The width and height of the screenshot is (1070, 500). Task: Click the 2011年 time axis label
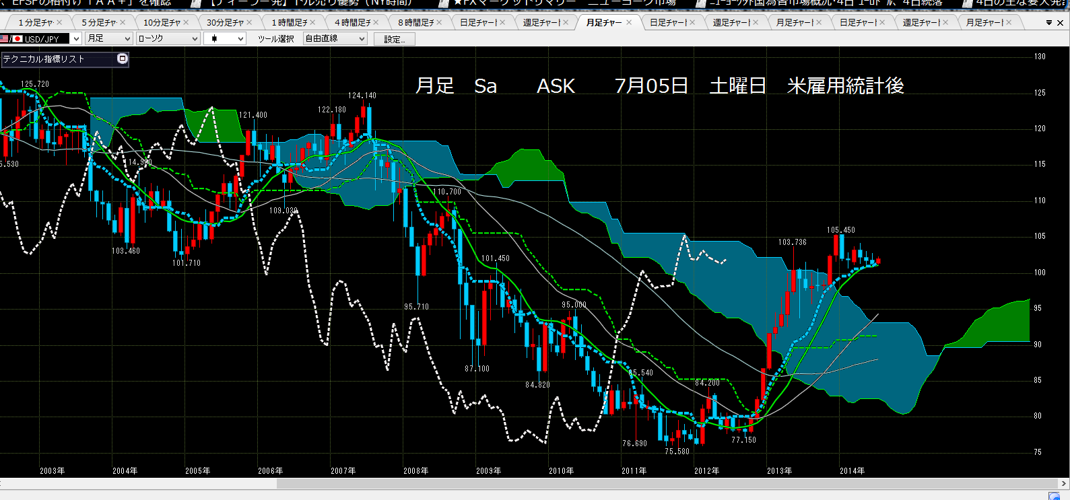634,471
